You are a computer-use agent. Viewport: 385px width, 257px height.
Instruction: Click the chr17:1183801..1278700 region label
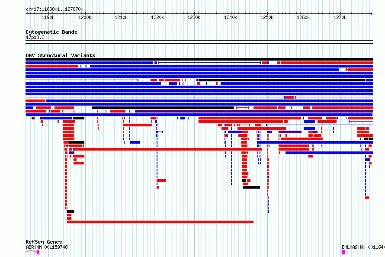click(55, 9)
